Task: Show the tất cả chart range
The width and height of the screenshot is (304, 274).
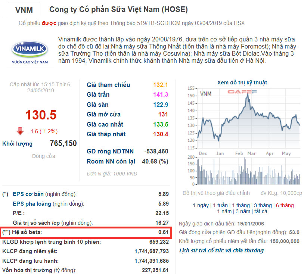Action: click(x=261, y=211)
